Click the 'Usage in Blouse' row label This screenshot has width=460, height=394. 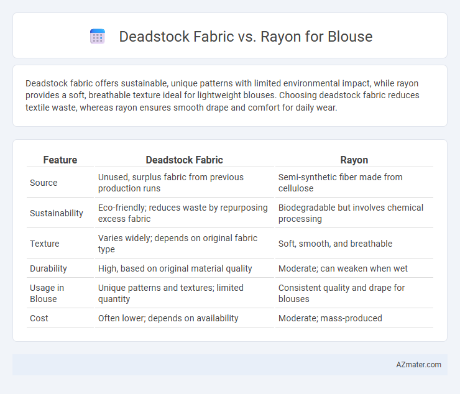(47, 293)
